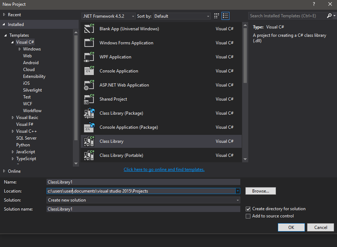Follow the go online and find templates link
This screenshot has width=337, height=247.
tap(164, 169)
